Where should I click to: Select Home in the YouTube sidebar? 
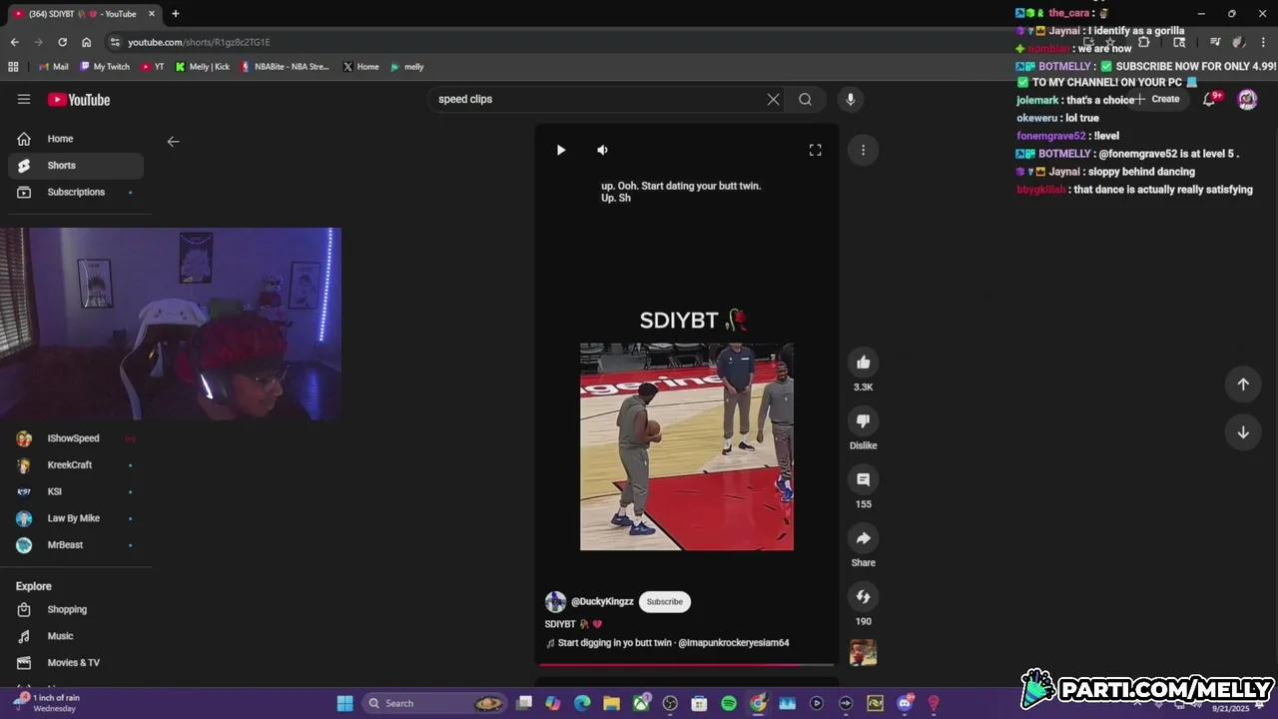coord(76,139)
